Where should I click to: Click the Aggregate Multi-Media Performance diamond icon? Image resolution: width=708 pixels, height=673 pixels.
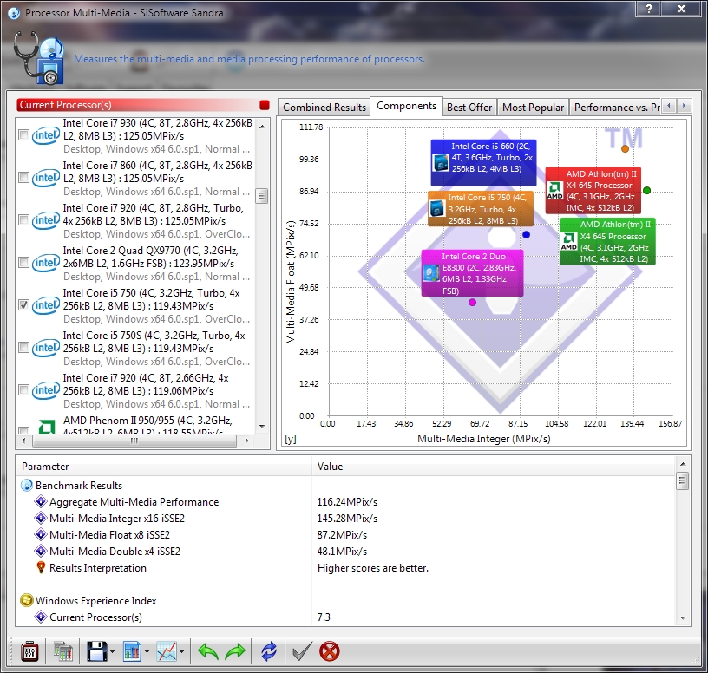tap(41, 501)
